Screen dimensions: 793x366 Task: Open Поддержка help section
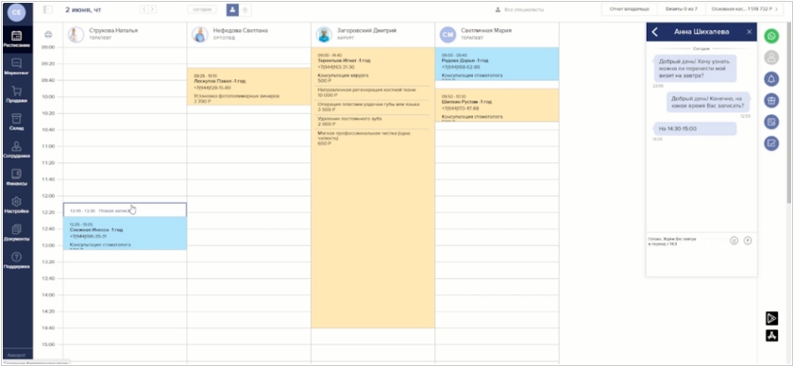(16, 260)
